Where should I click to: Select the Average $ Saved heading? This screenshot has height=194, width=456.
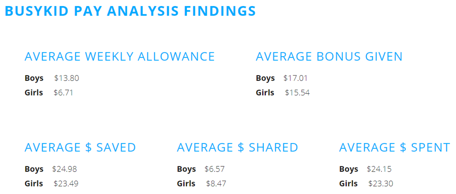click(80, 147)
